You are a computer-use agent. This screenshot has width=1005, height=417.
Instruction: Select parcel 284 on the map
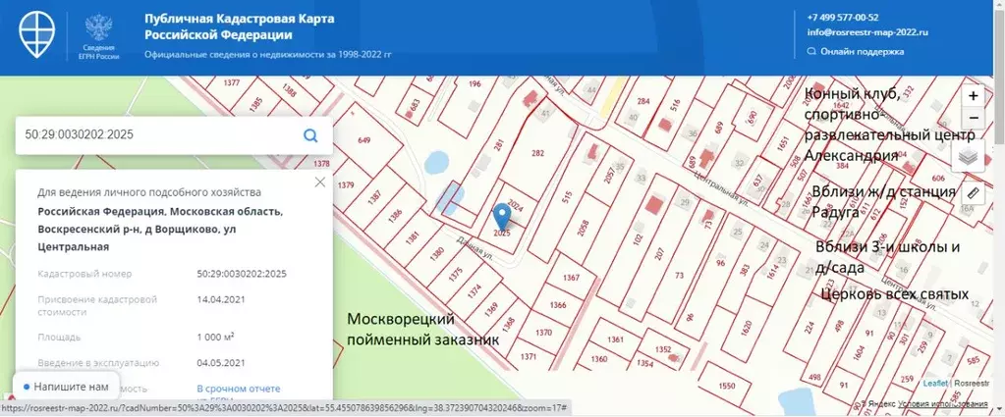tap(643, 101)
